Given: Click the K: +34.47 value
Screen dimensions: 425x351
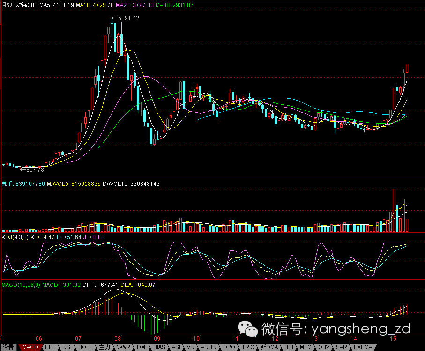Looking at the screenshot, I should coord(43,237).
